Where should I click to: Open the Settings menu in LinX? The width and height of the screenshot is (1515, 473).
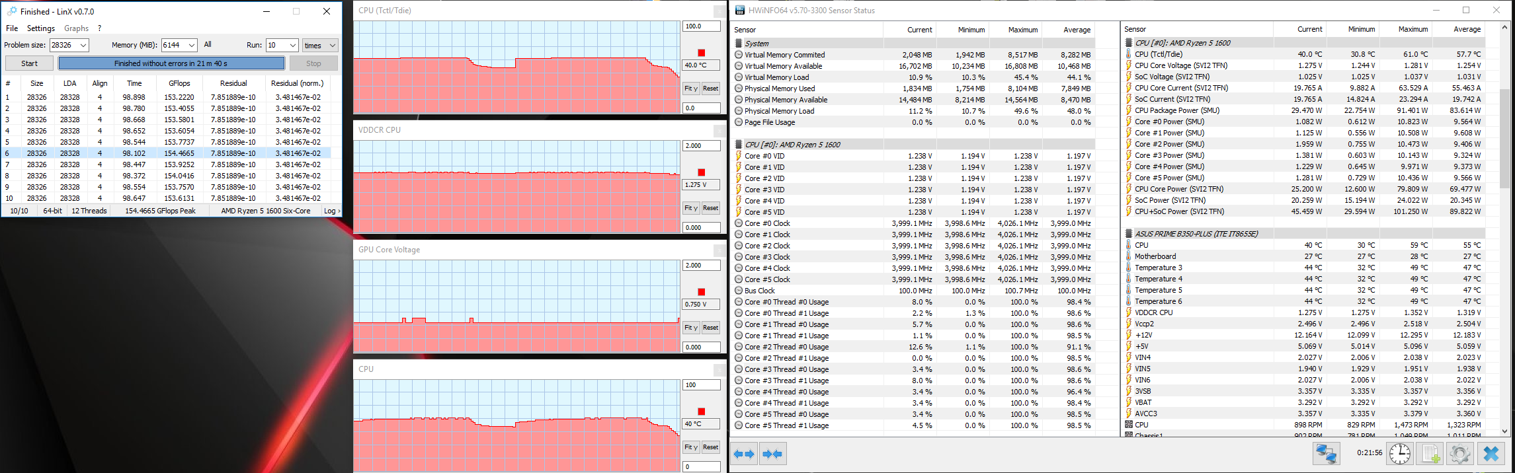41,28
